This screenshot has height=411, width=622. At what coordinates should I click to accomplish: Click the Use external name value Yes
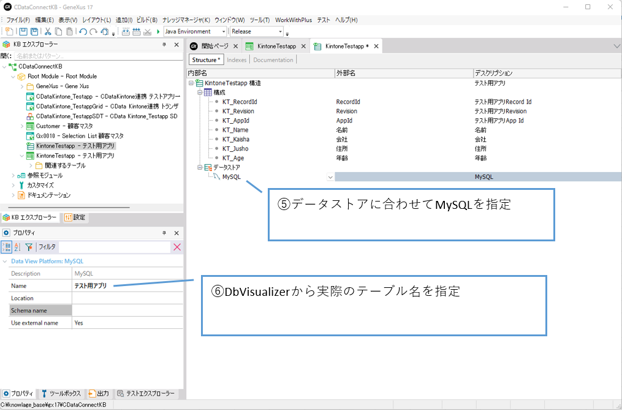(78, 323)
